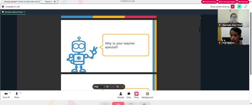Click Record Classroom button
Screen dimensions: 252x105
[x=209, y=2]
